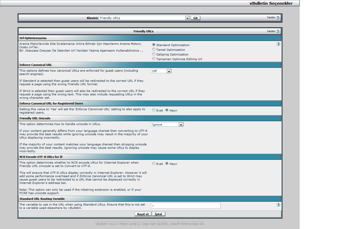Open help for Standard URL Routing Variable
This screenshot has width=355, height=229.
coord(278,205)
